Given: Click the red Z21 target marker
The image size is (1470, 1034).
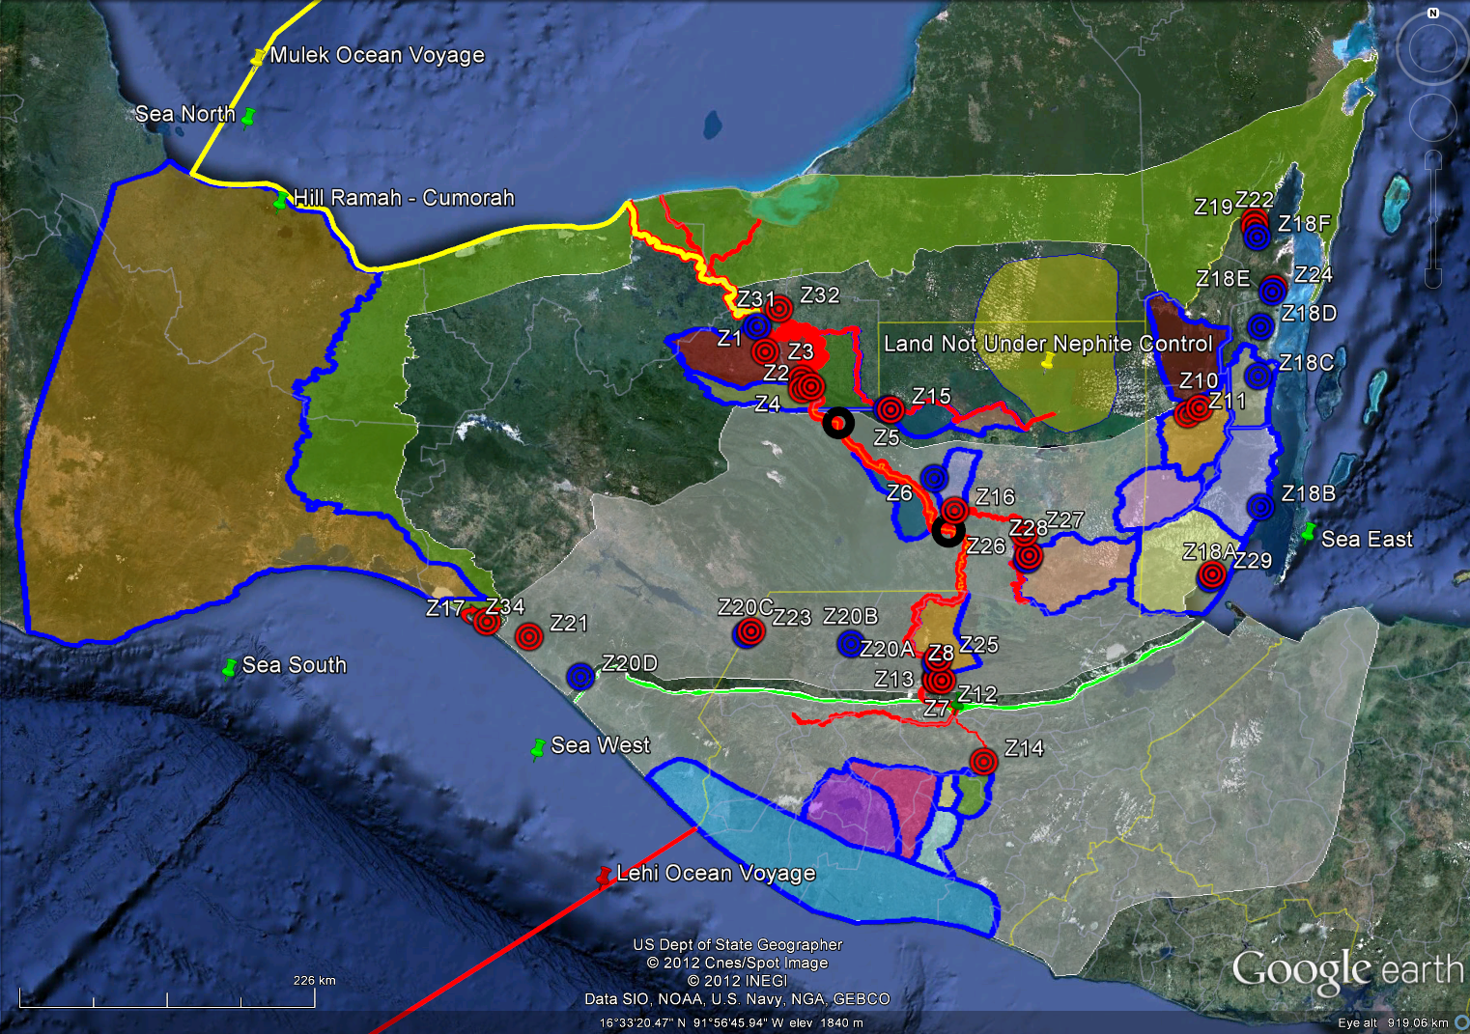Looking at the screenshot, I should pyautogui.click(x=528, y=636).
